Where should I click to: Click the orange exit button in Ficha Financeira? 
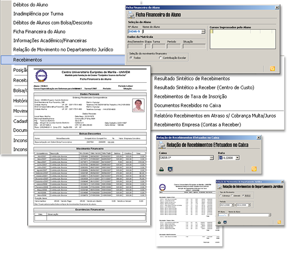click(x=273, y=68)
